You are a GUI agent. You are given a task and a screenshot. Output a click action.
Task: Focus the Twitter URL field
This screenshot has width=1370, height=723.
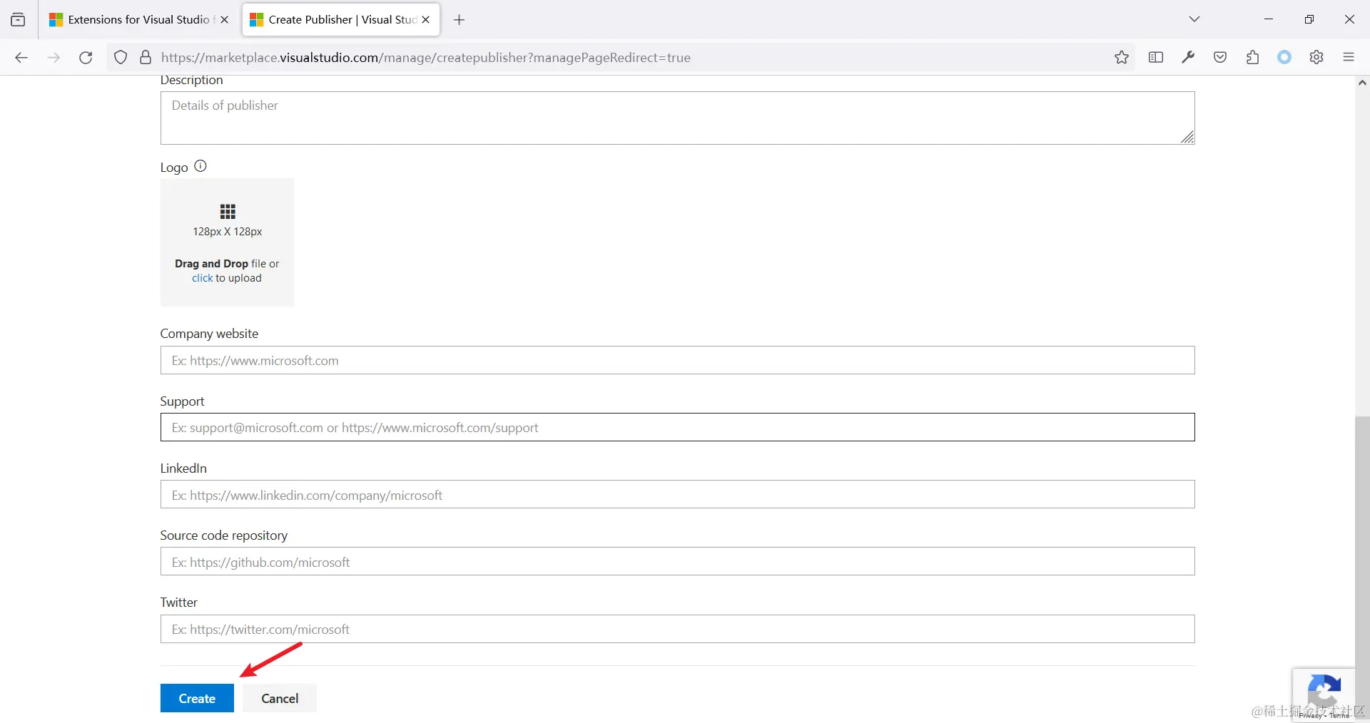[x=677, y=630]
